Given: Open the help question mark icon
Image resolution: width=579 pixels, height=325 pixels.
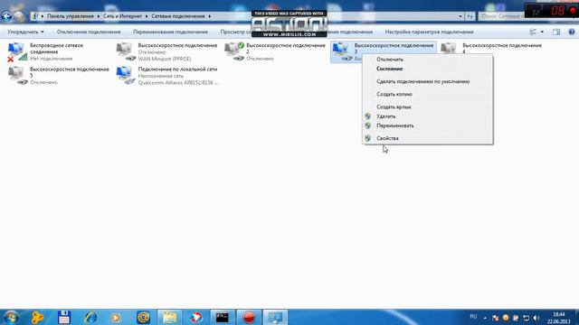Looking at the screenshot, I should coord(572,32).
